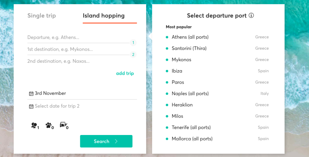
Task: Click the passengers count icon
Action: (x=35, y=126)
